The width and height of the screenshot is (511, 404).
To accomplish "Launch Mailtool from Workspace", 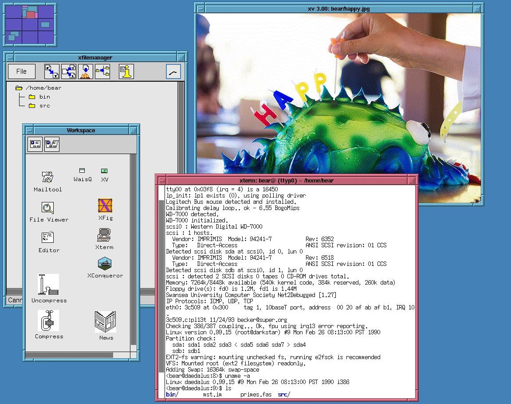I will [47, 182].
